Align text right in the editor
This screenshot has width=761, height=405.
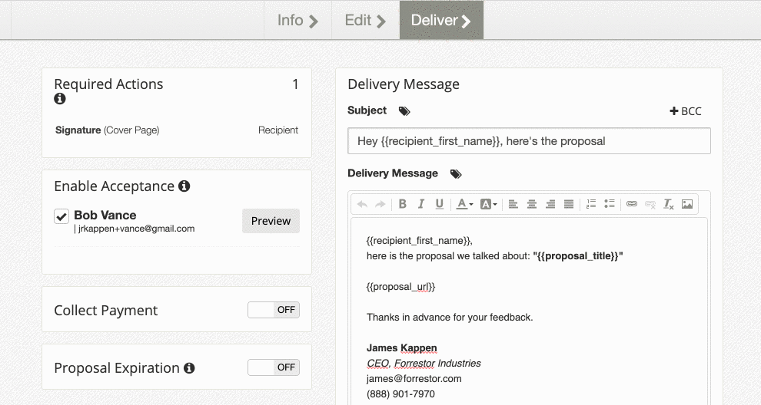[550, 205]
